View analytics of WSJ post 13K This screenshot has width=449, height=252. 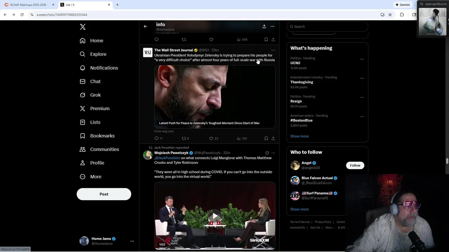(x=242, y=138)
